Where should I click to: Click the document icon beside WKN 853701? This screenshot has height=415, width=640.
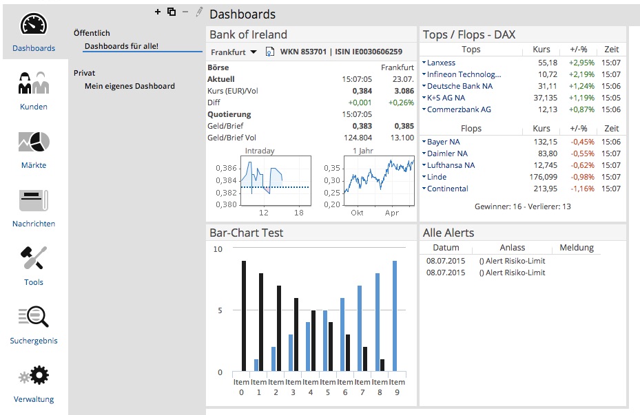(270, 52)
